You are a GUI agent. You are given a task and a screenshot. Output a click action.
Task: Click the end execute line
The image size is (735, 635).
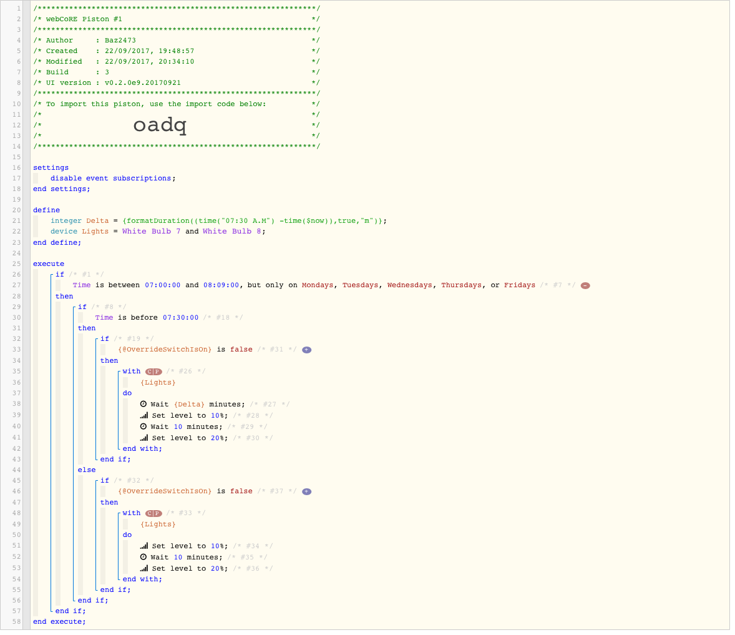pos(59,622)
